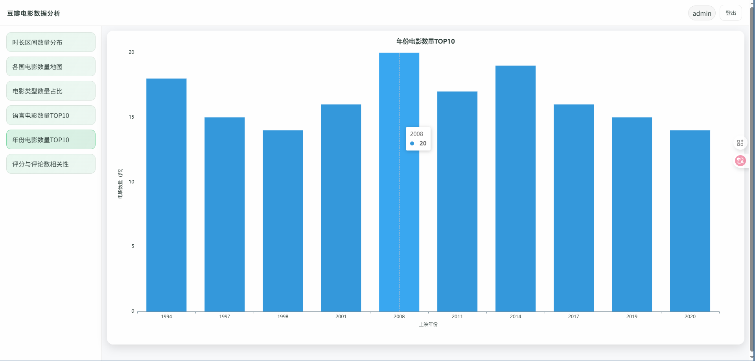Click the 1997 bar in chart
The width and height of the screenshot is (755, 361).
point(225,214)
